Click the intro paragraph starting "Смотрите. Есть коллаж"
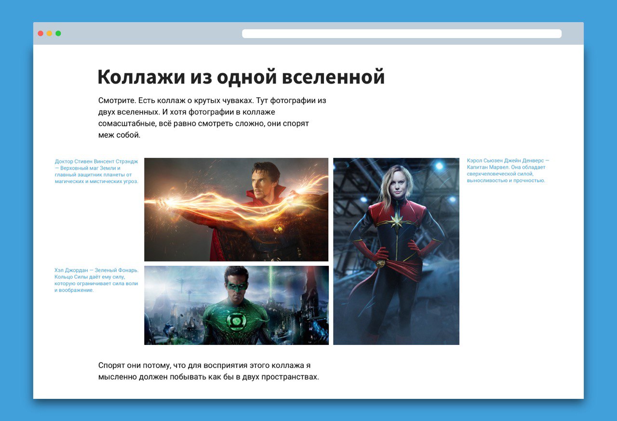Screen dimensions: 617x421 click(x=212, y=118)
